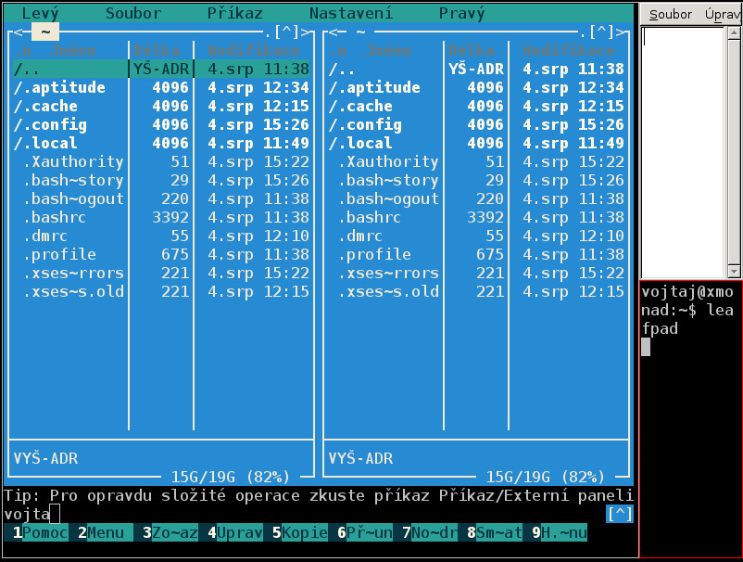Open Soubor menu in Leafpad window
Image resolution: width=743 pixels, height=562 pixels.
tap(670, 14)
